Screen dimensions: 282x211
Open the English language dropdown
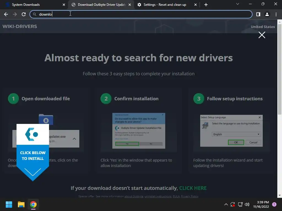tap(236, 134)
